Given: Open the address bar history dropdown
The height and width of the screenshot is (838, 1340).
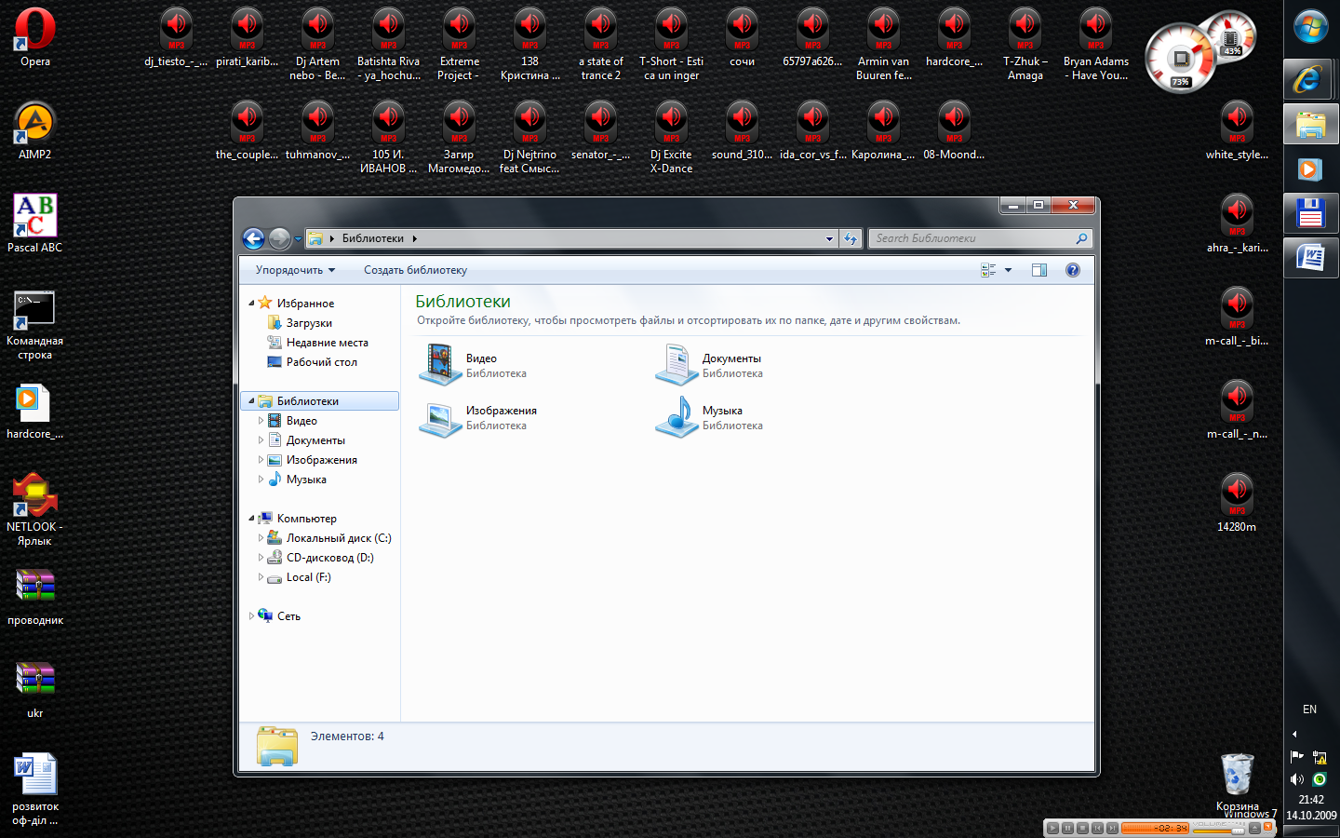Looking at the screenshot, I should pyautogui.click(x=829, y=239).
